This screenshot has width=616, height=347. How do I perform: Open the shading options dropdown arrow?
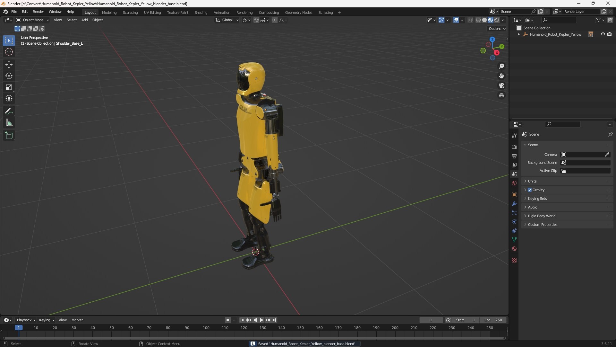(x=503, y=20)
